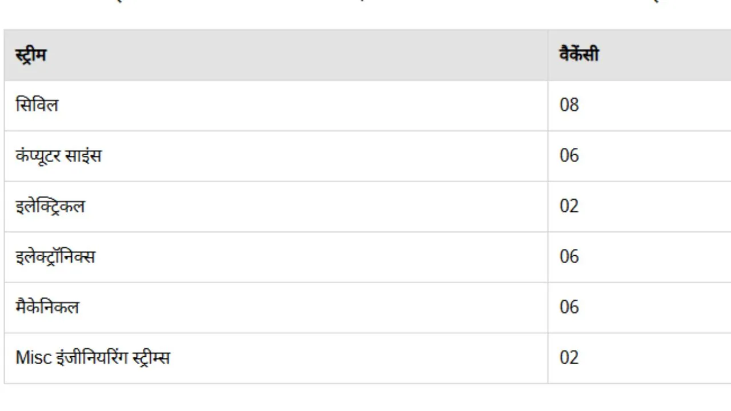Click the word Misc in last row
This screenshot has width=731, height=411.
coord(33,358)
